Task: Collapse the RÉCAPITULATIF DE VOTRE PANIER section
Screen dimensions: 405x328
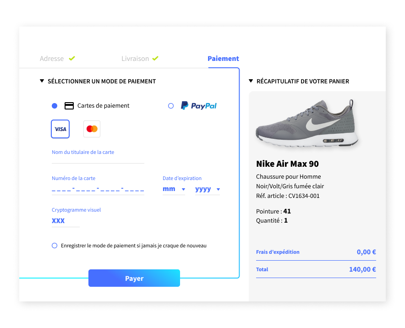Action: (251, 81)
